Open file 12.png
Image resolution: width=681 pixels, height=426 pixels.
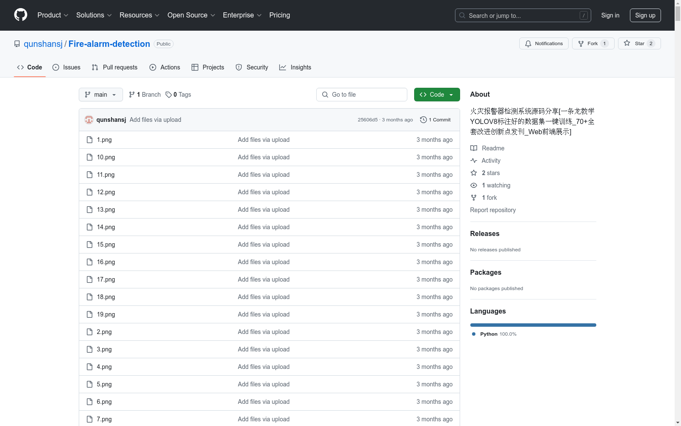[x=106, y=192]
